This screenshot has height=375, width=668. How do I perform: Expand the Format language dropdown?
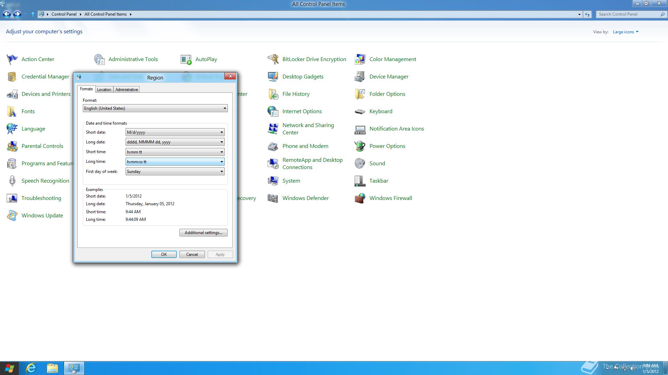(x=155, y=108)
